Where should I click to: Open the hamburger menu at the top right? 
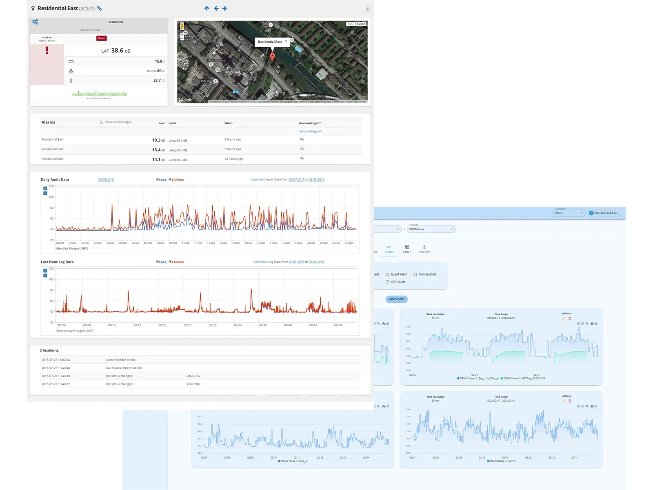tap(367, 8)
